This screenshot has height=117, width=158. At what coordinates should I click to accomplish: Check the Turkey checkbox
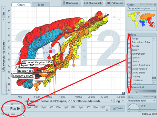(x=129, y=50)
